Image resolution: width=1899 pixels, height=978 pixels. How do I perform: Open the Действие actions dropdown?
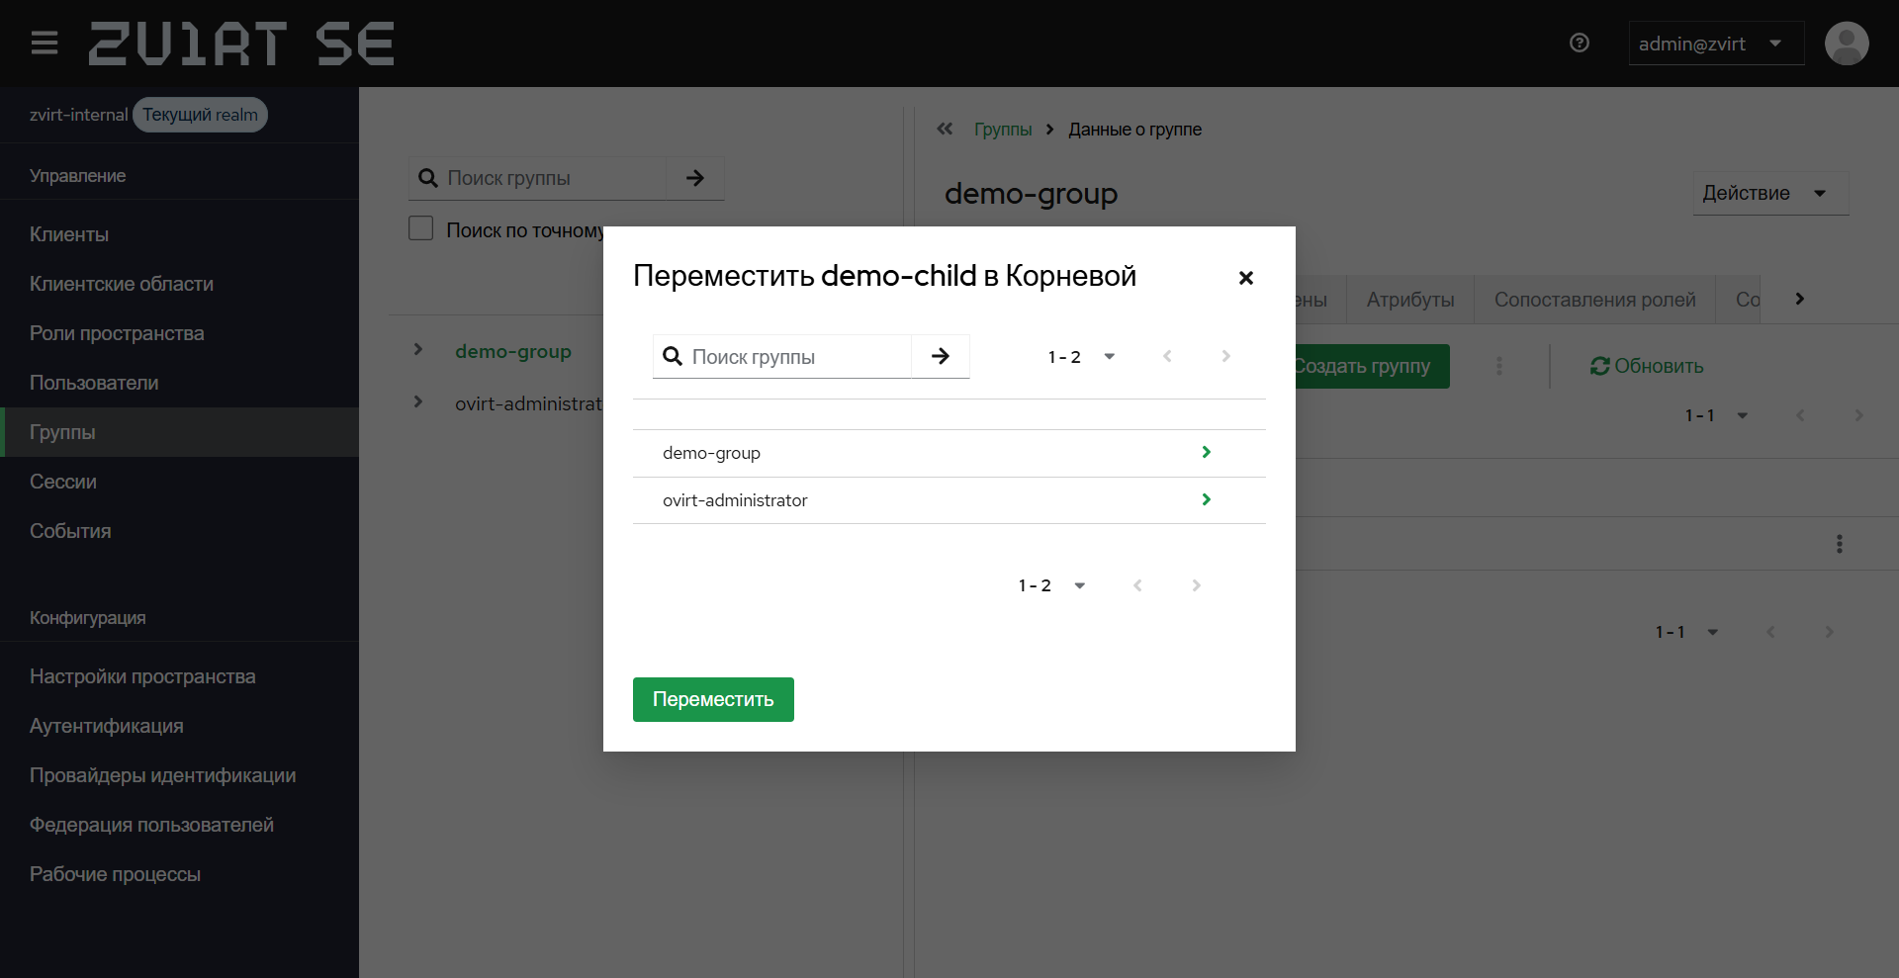click(1770, 193)
